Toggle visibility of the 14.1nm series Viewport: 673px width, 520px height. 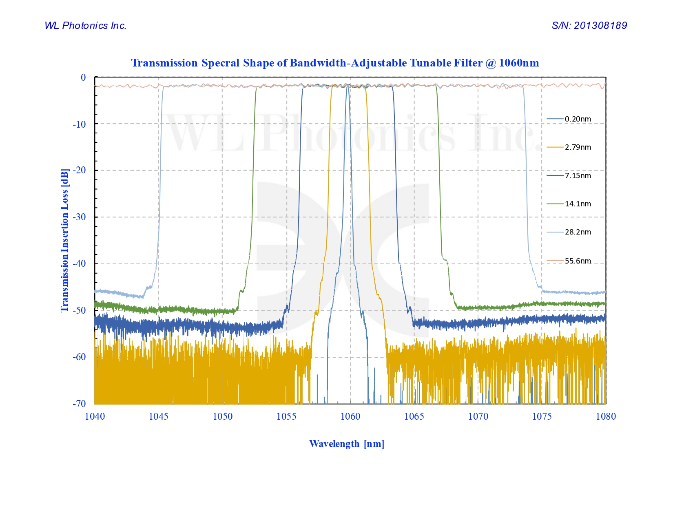click(576, 204)
